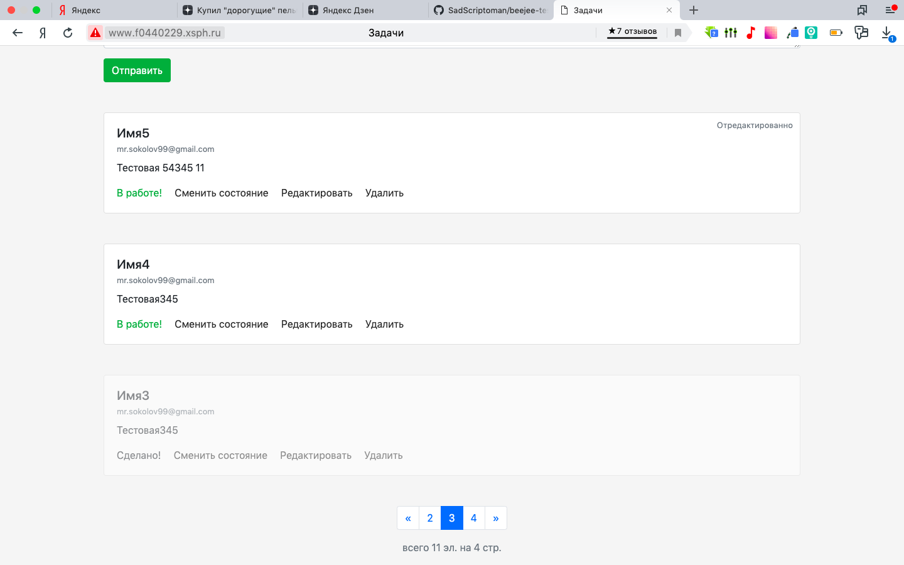Click the text Тестовая345 under Имя4
Image resolution: width=904 pixels, height=565 pixels.
148,299
